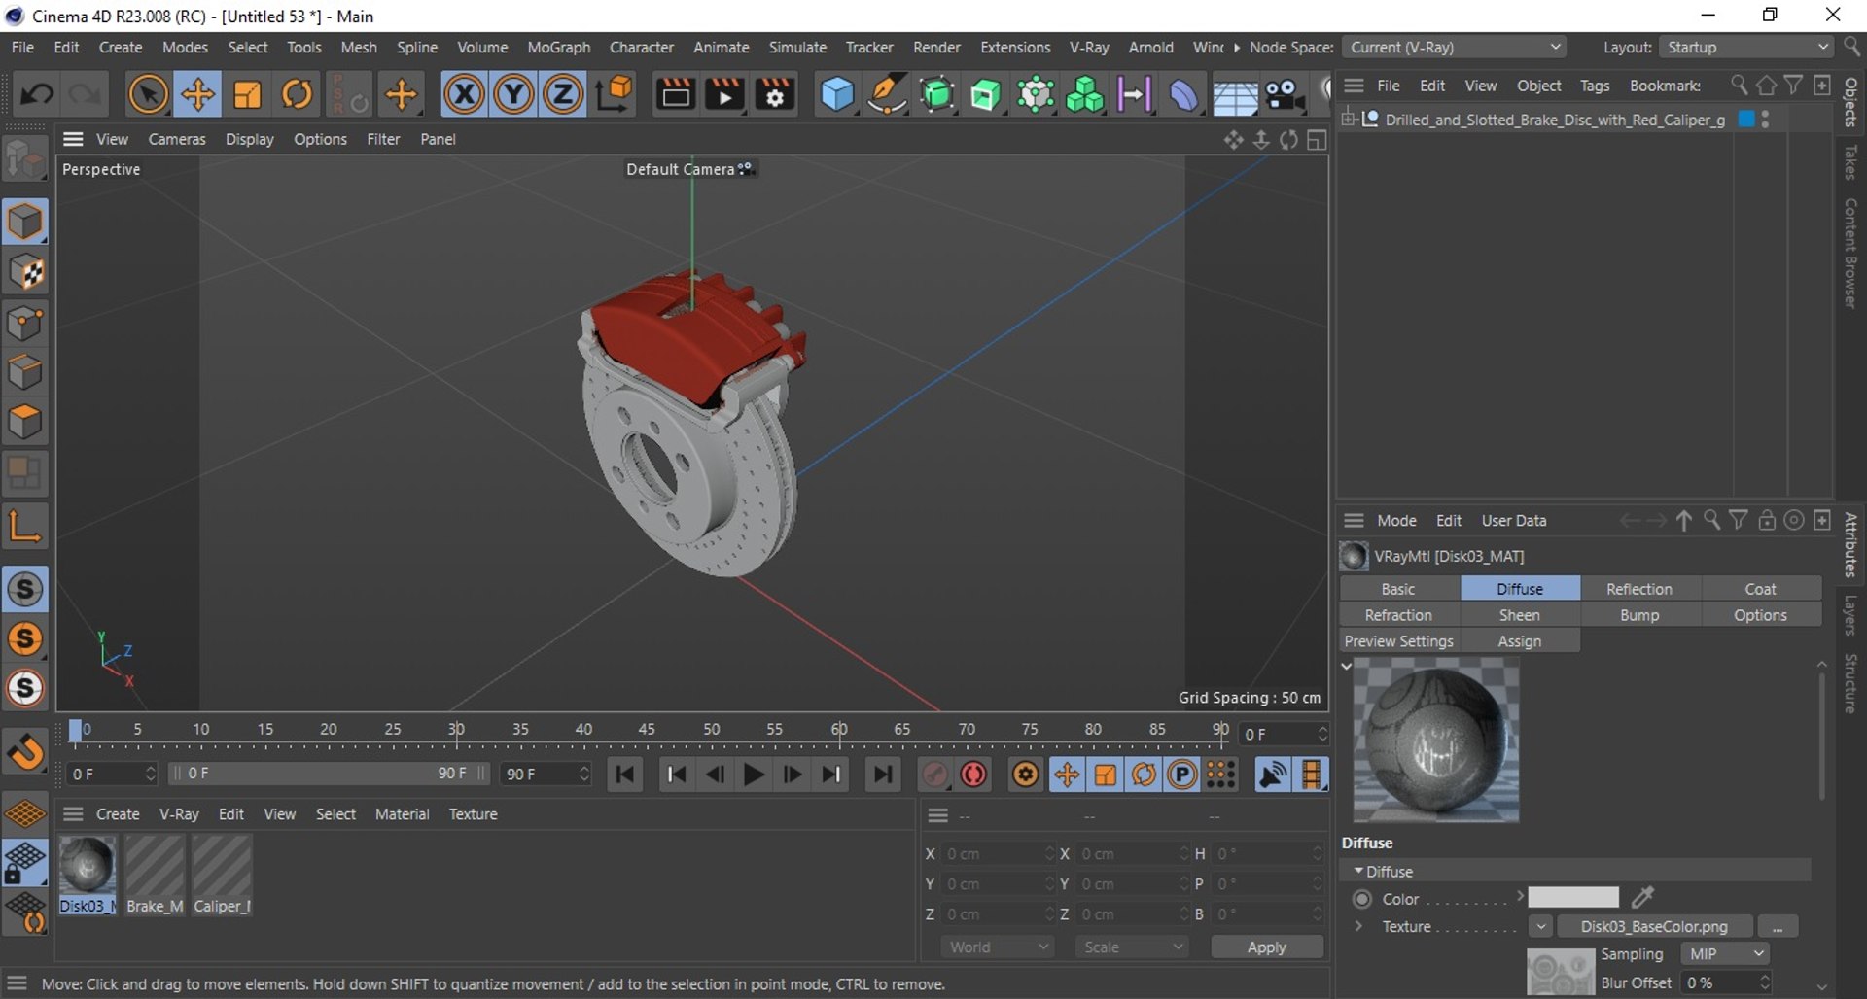Click the Apply coordinates button
Viewport: 1867px width, 999px height.
tap(1267, 947)
